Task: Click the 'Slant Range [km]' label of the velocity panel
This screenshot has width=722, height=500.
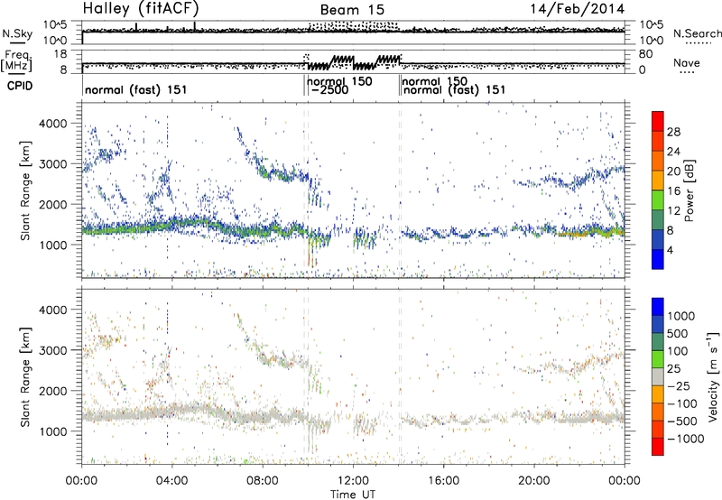Action: click(25, 376)
